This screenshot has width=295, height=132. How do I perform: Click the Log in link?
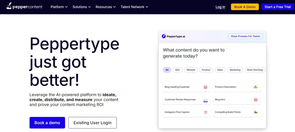(x=220, y=7)
